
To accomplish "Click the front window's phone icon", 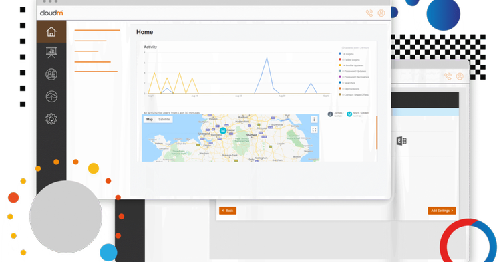I will [369, 13].
